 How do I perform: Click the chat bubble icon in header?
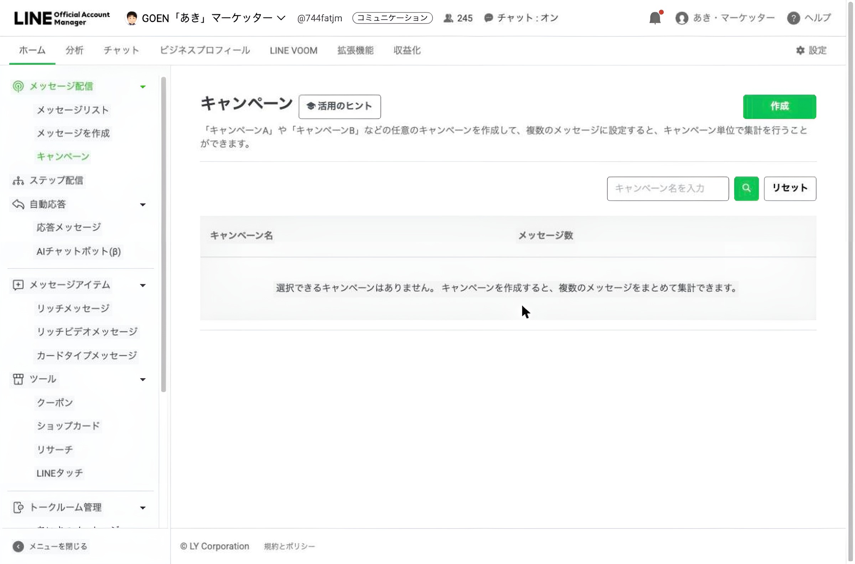coord(488,18)
